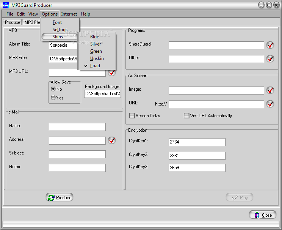The image size is (282, 230).
Task: Close the window with title bar X
Action: click(x=276, y=5)
